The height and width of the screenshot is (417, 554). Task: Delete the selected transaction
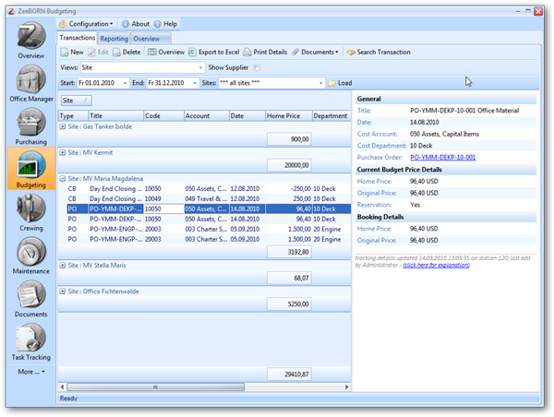coord(127,53)
